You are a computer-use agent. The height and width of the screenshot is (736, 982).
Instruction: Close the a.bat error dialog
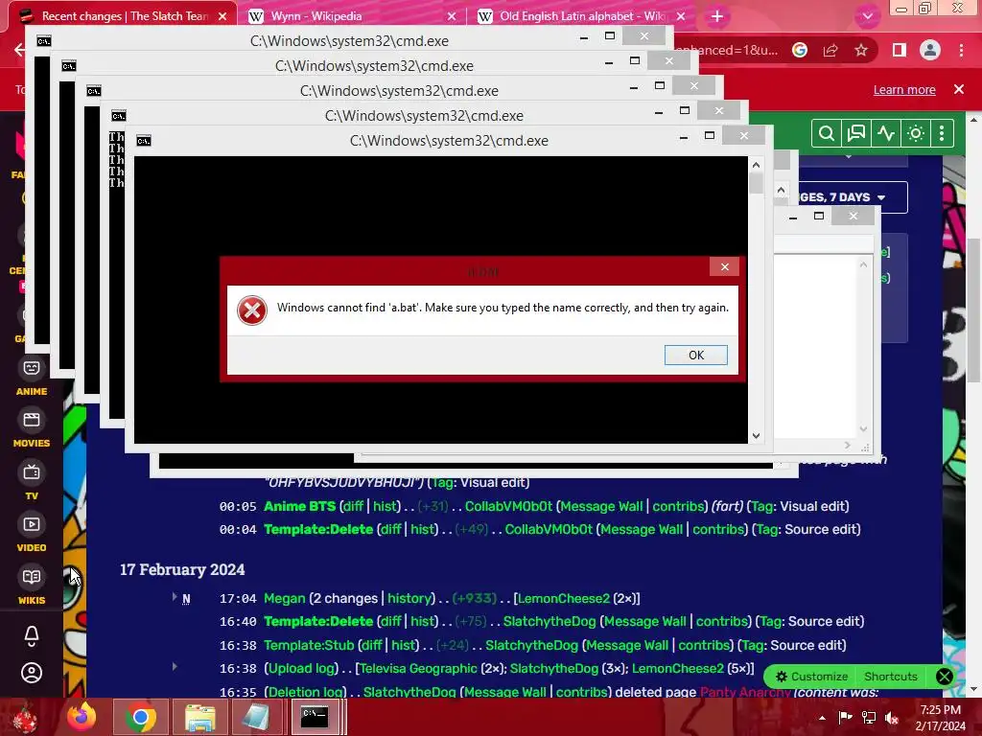click(725, 267)
